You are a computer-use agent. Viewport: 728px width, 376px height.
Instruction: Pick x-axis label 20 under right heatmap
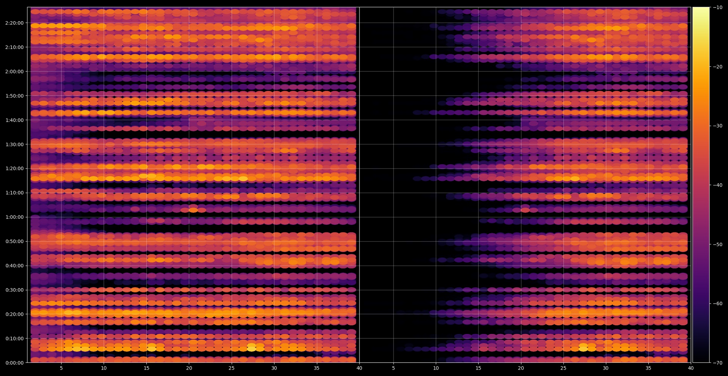[x=521, y=368]
